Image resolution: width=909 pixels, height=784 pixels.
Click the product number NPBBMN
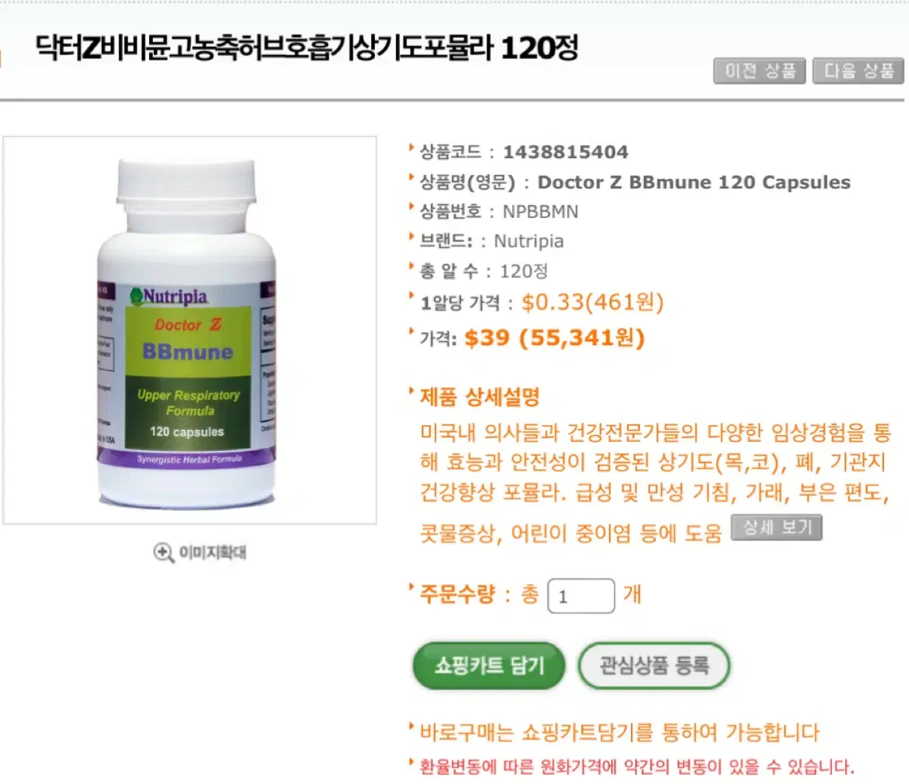(x=540, y=212)
